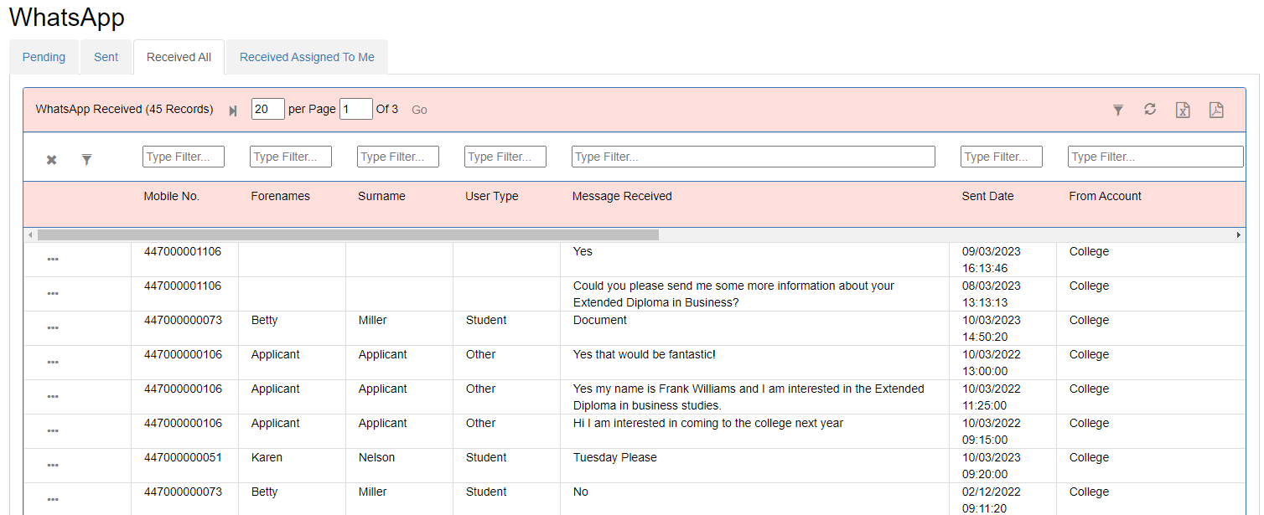Sort by the Mobile No. column header
The image size is (1264, 515).
click(172, 196)
